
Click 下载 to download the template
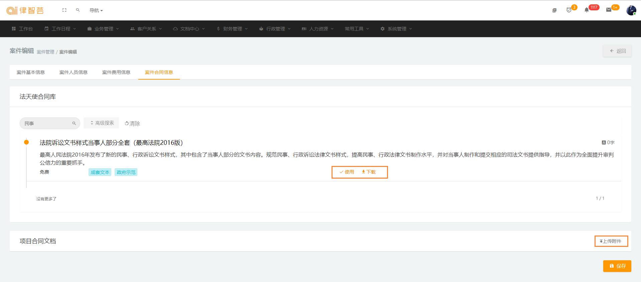click(x=369, y=172)
